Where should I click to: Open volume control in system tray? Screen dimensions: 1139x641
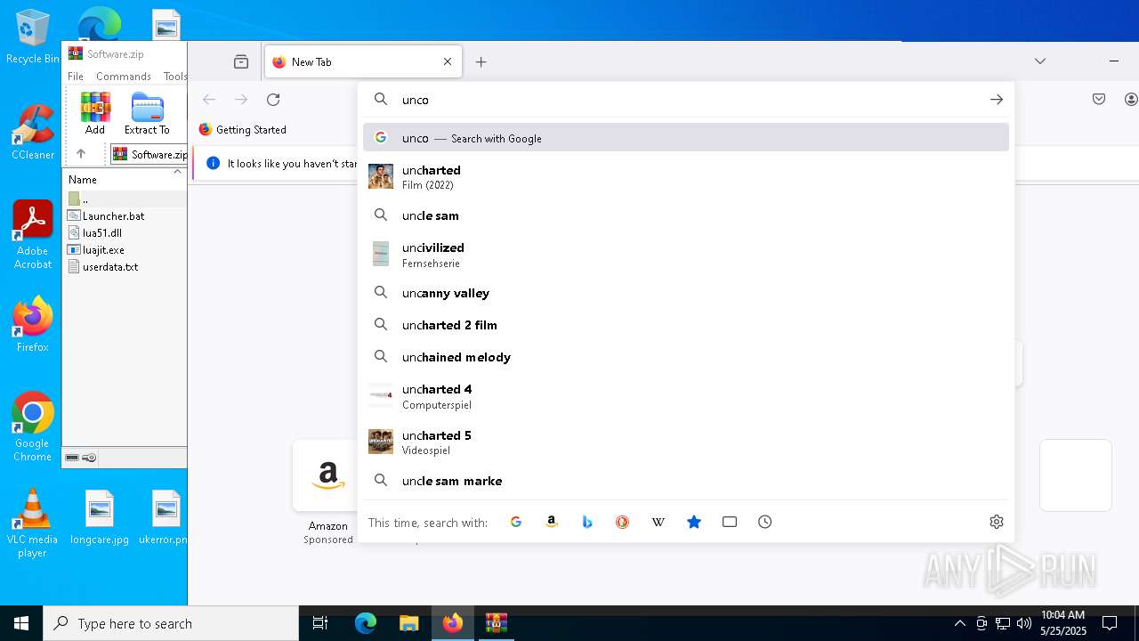[1024, 623]
